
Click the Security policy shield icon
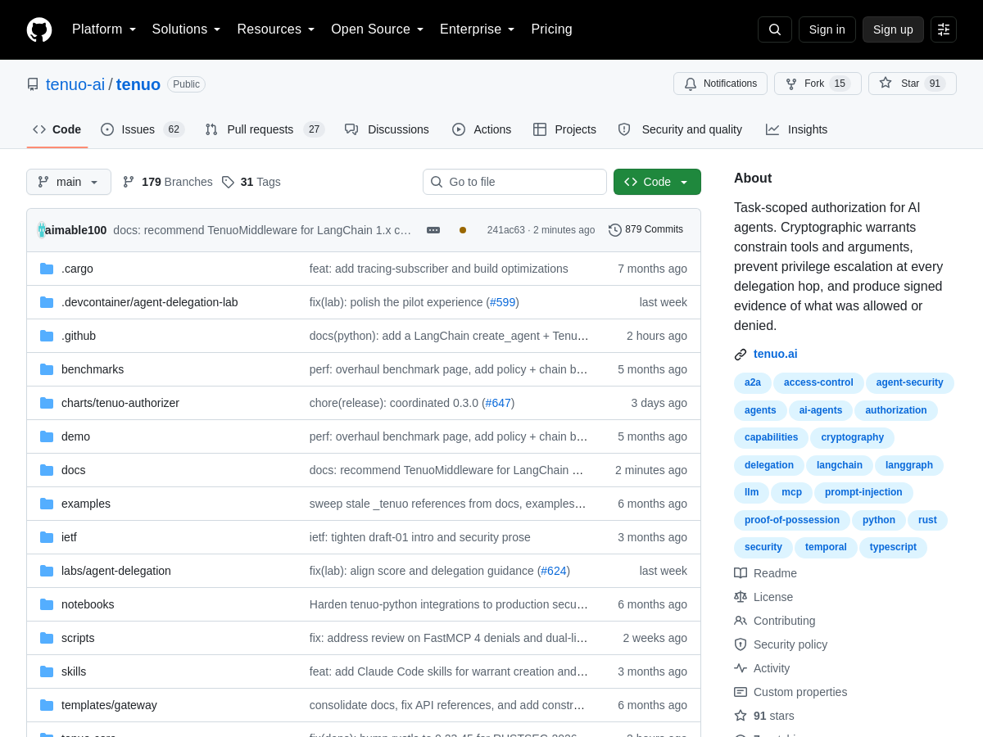click(741, 644)
